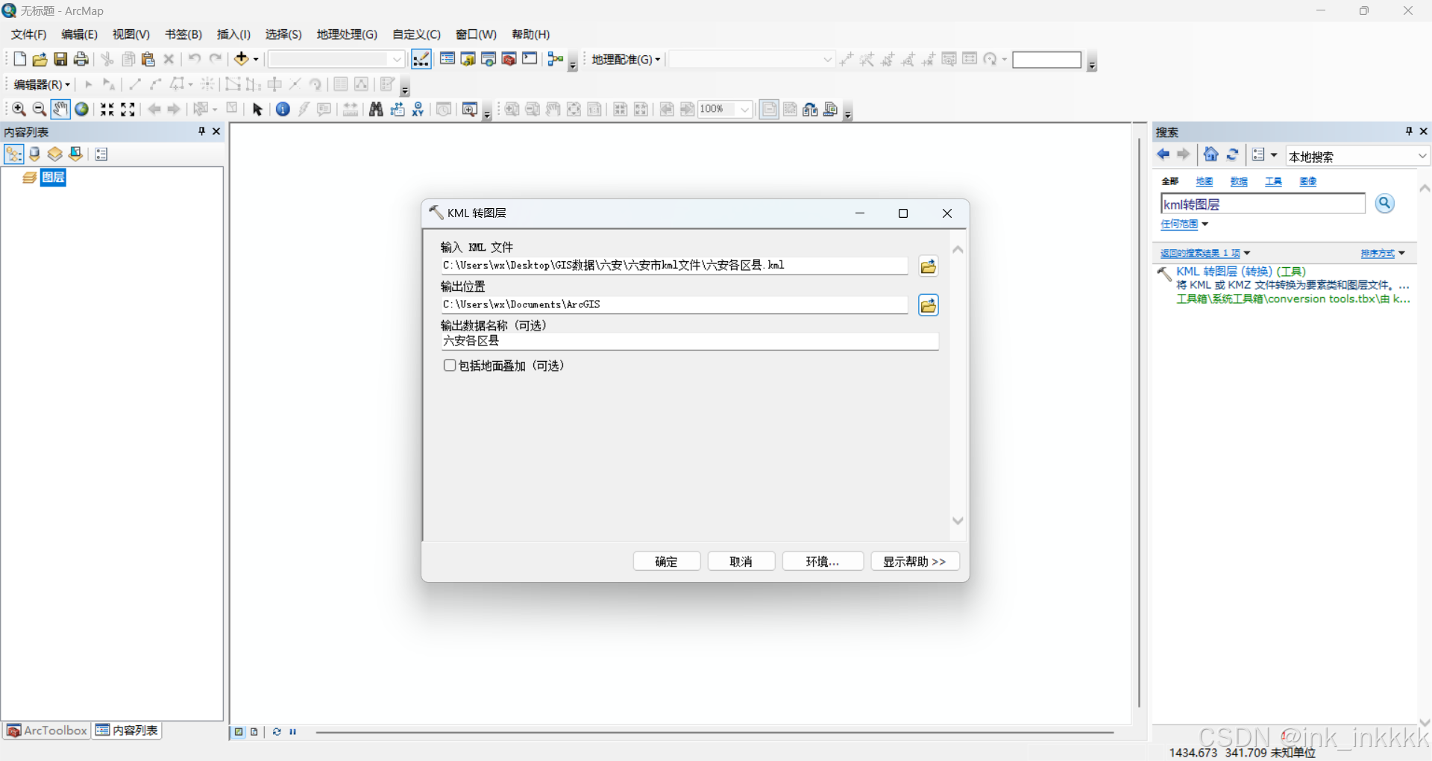Screen dimensions: 1432x761
Task: Open the 地理处理(G) menu
Action: (347, 34)
